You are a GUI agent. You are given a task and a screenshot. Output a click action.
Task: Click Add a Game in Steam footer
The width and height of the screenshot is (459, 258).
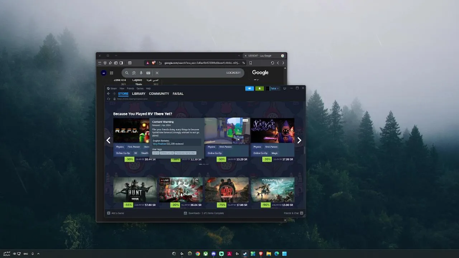(115, 213)
